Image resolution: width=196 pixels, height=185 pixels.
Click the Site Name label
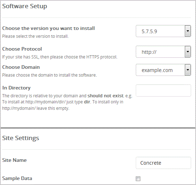14,160
